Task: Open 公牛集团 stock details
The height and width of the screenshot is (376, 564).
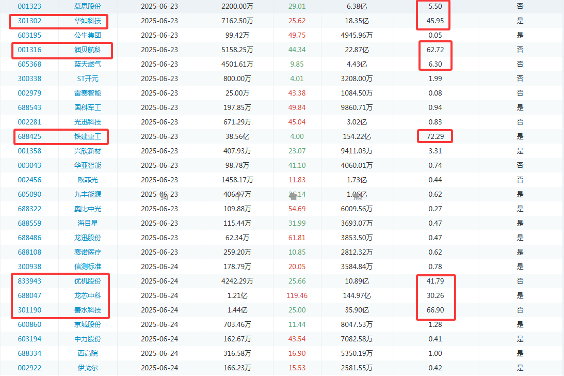Action: point(88,35)
